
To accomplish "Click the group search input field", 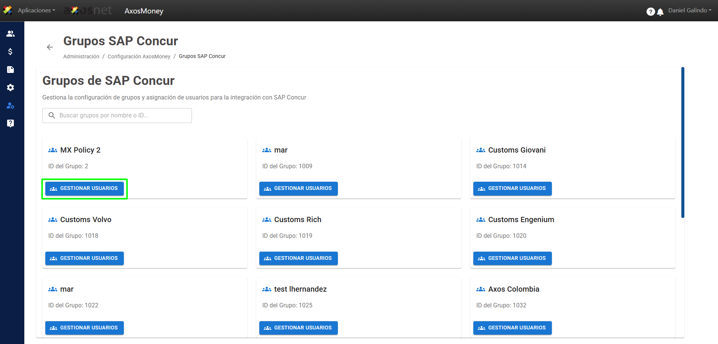I will (117, 116).
